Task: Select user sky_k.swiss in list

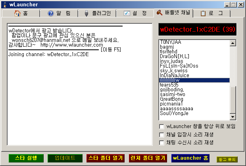Action: click(x=194, y=70)
